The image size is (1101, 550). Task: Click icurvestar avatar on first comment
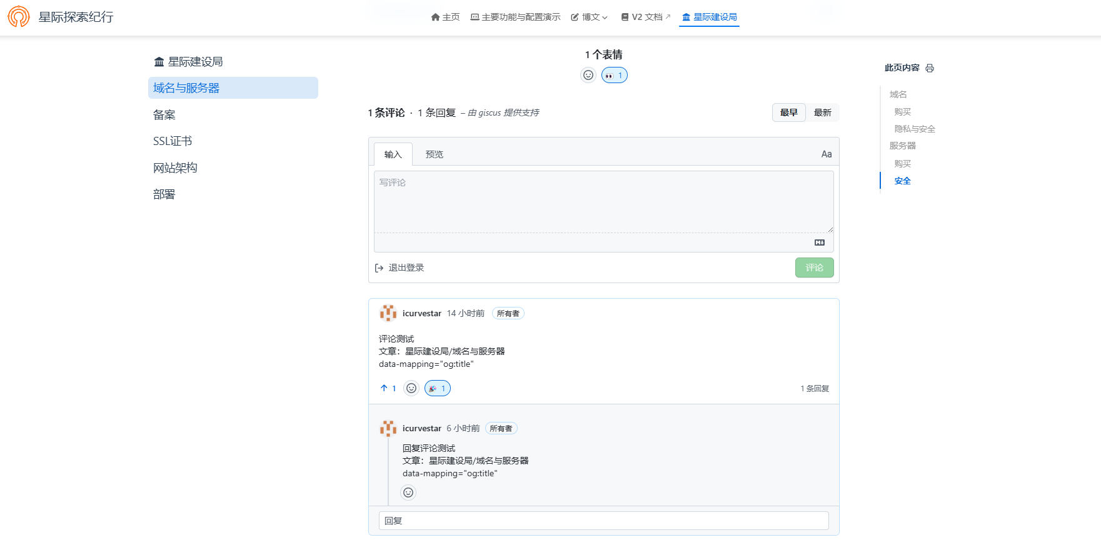(388, 313)
